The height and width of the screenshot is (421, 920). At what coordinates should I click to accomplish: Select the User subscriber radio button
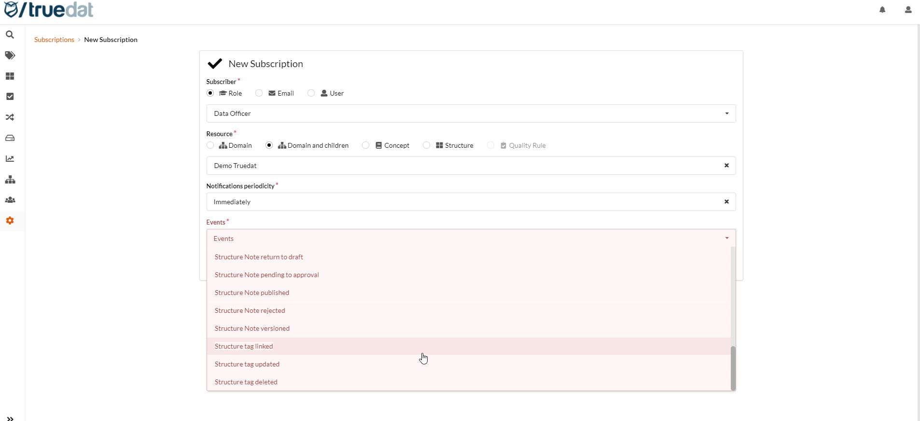point(311,93)
